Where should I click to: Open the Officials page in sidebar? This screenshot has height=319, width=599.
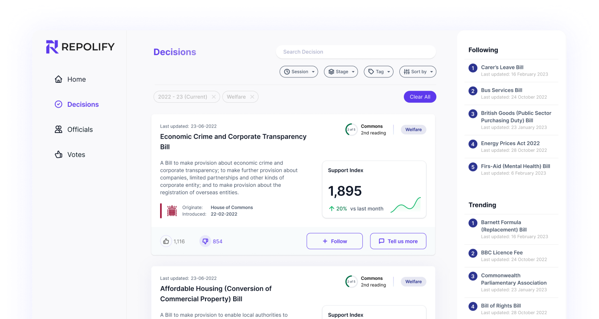click(80, 129)
